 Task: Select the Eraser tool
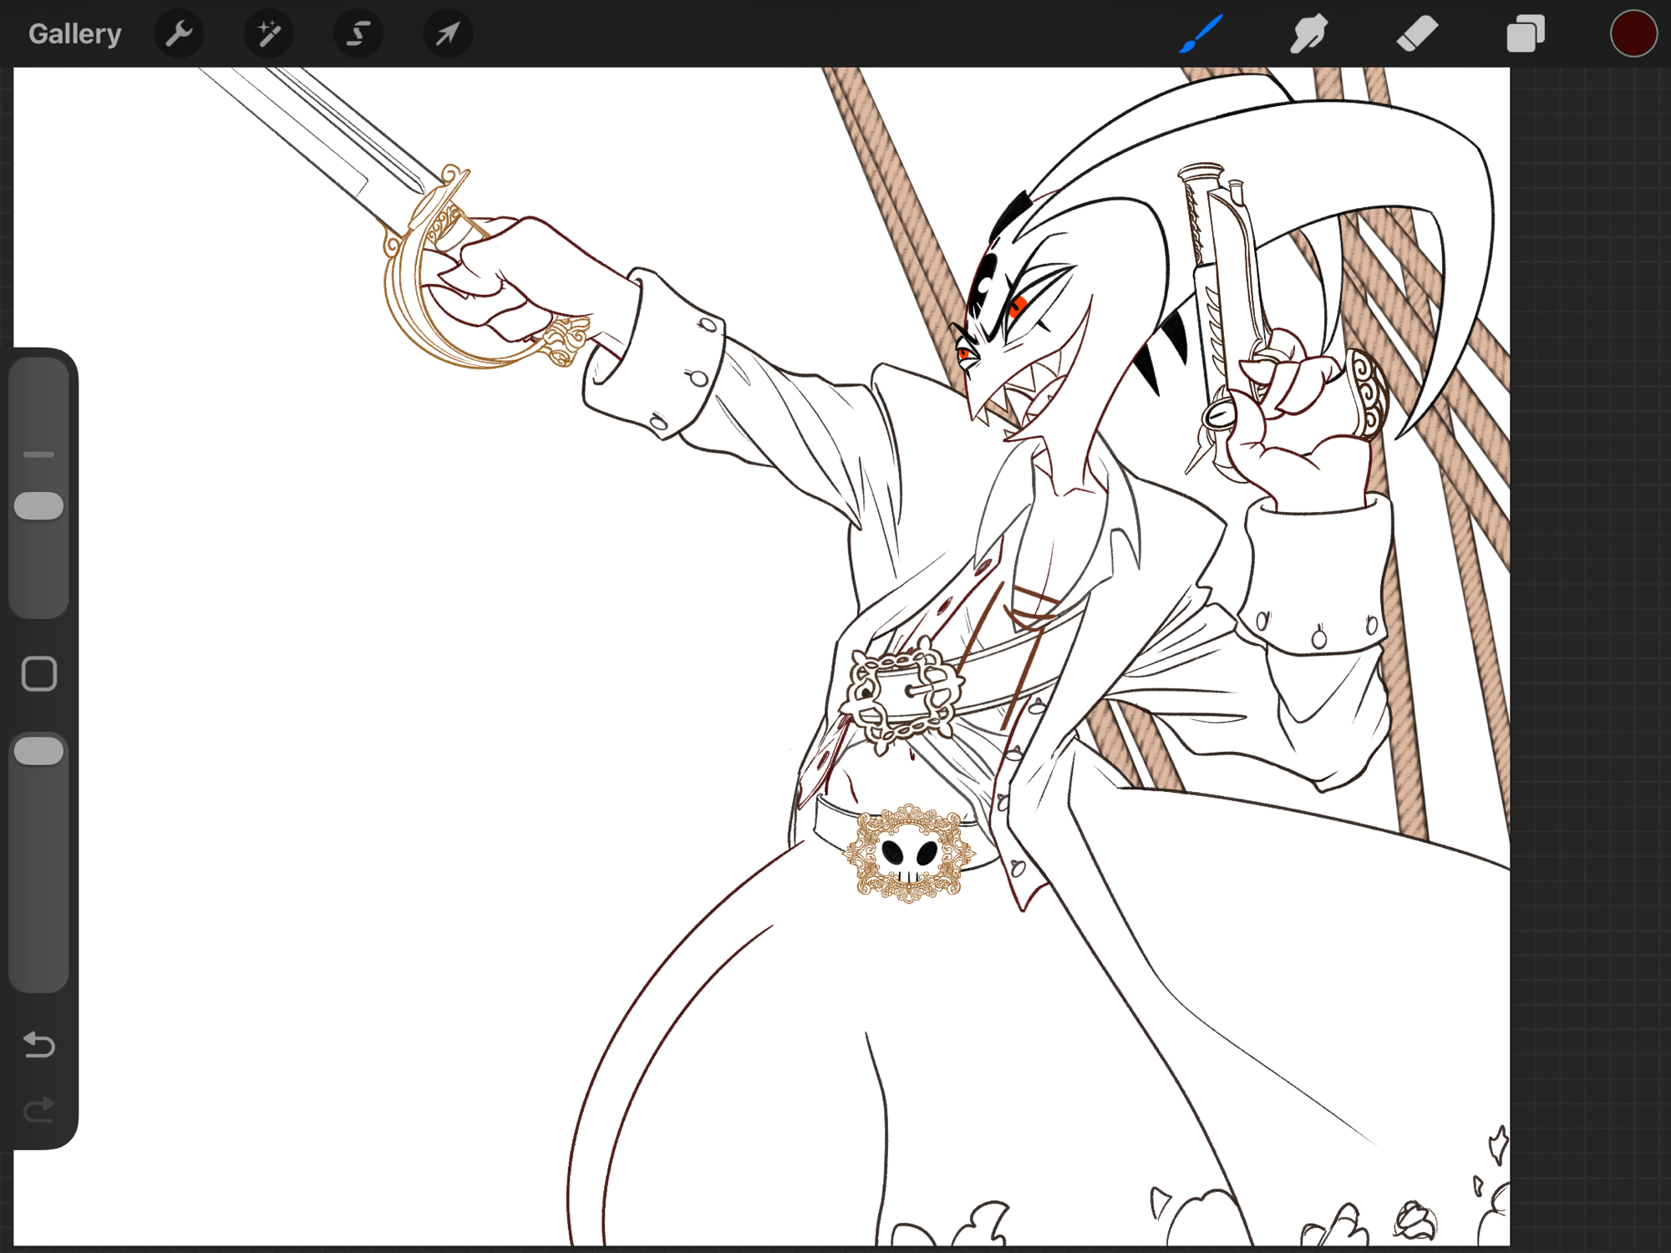[1417, 34]
